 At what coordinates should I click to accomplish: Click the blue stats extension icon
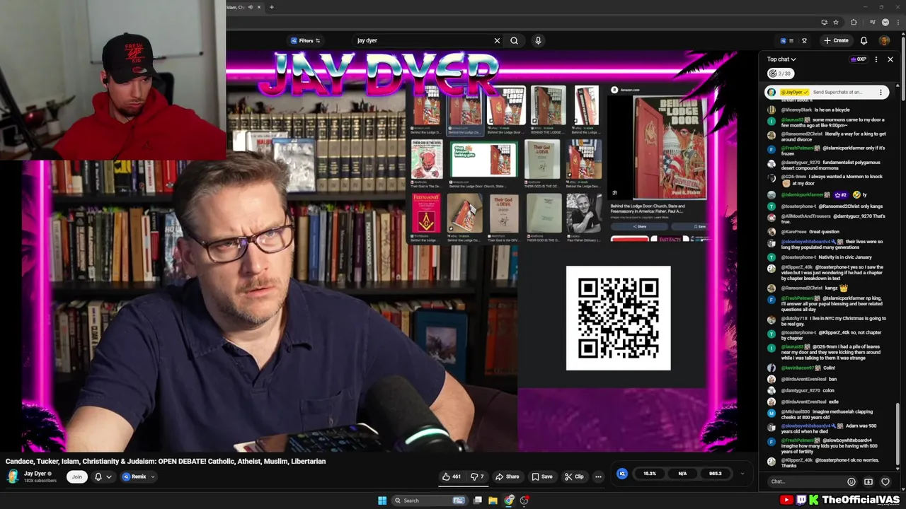tap(622, 474)
